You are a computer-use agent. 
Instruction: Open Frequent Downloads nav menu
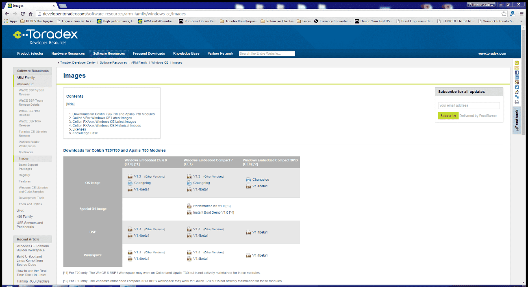149,54
